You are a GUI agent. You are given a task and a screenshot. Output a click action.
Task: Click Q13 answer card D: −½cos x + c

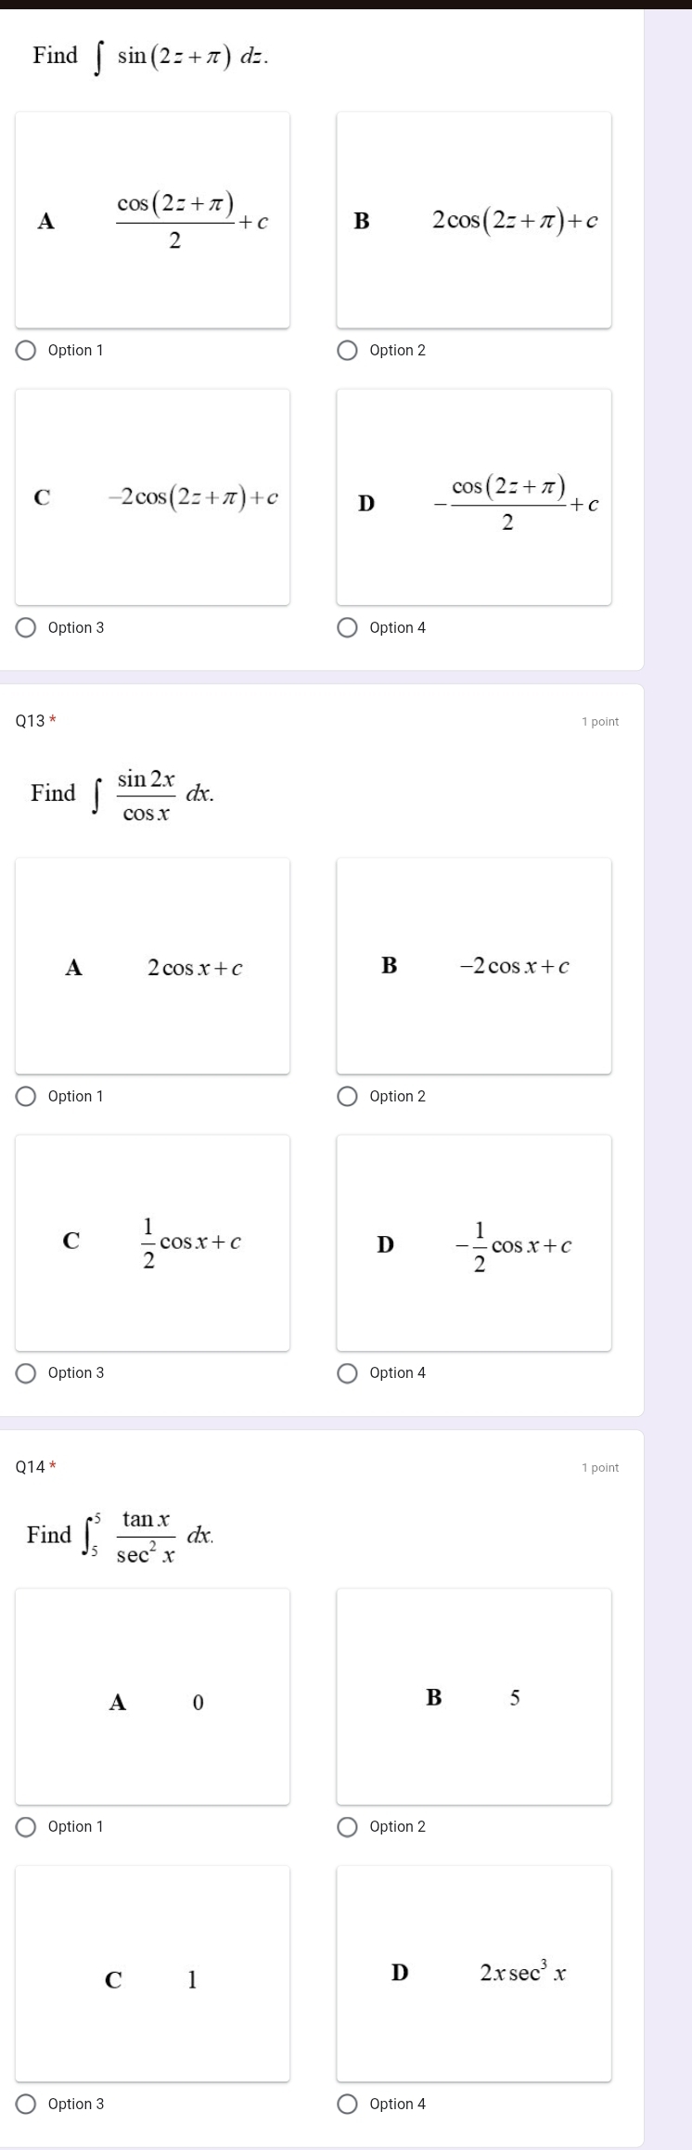474,1242
